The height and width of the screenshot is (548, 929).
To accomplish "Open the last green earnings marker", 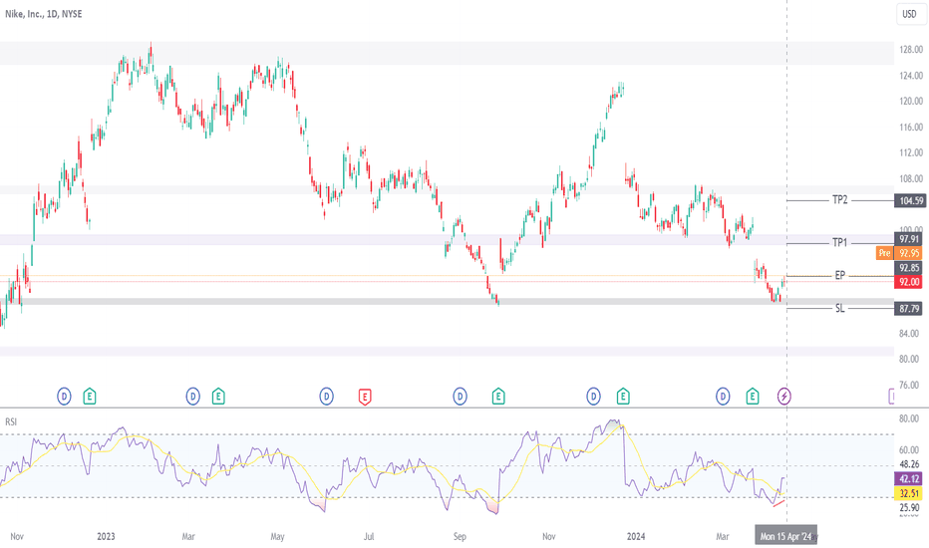I will pyautogui.click(x=752, y=396).
